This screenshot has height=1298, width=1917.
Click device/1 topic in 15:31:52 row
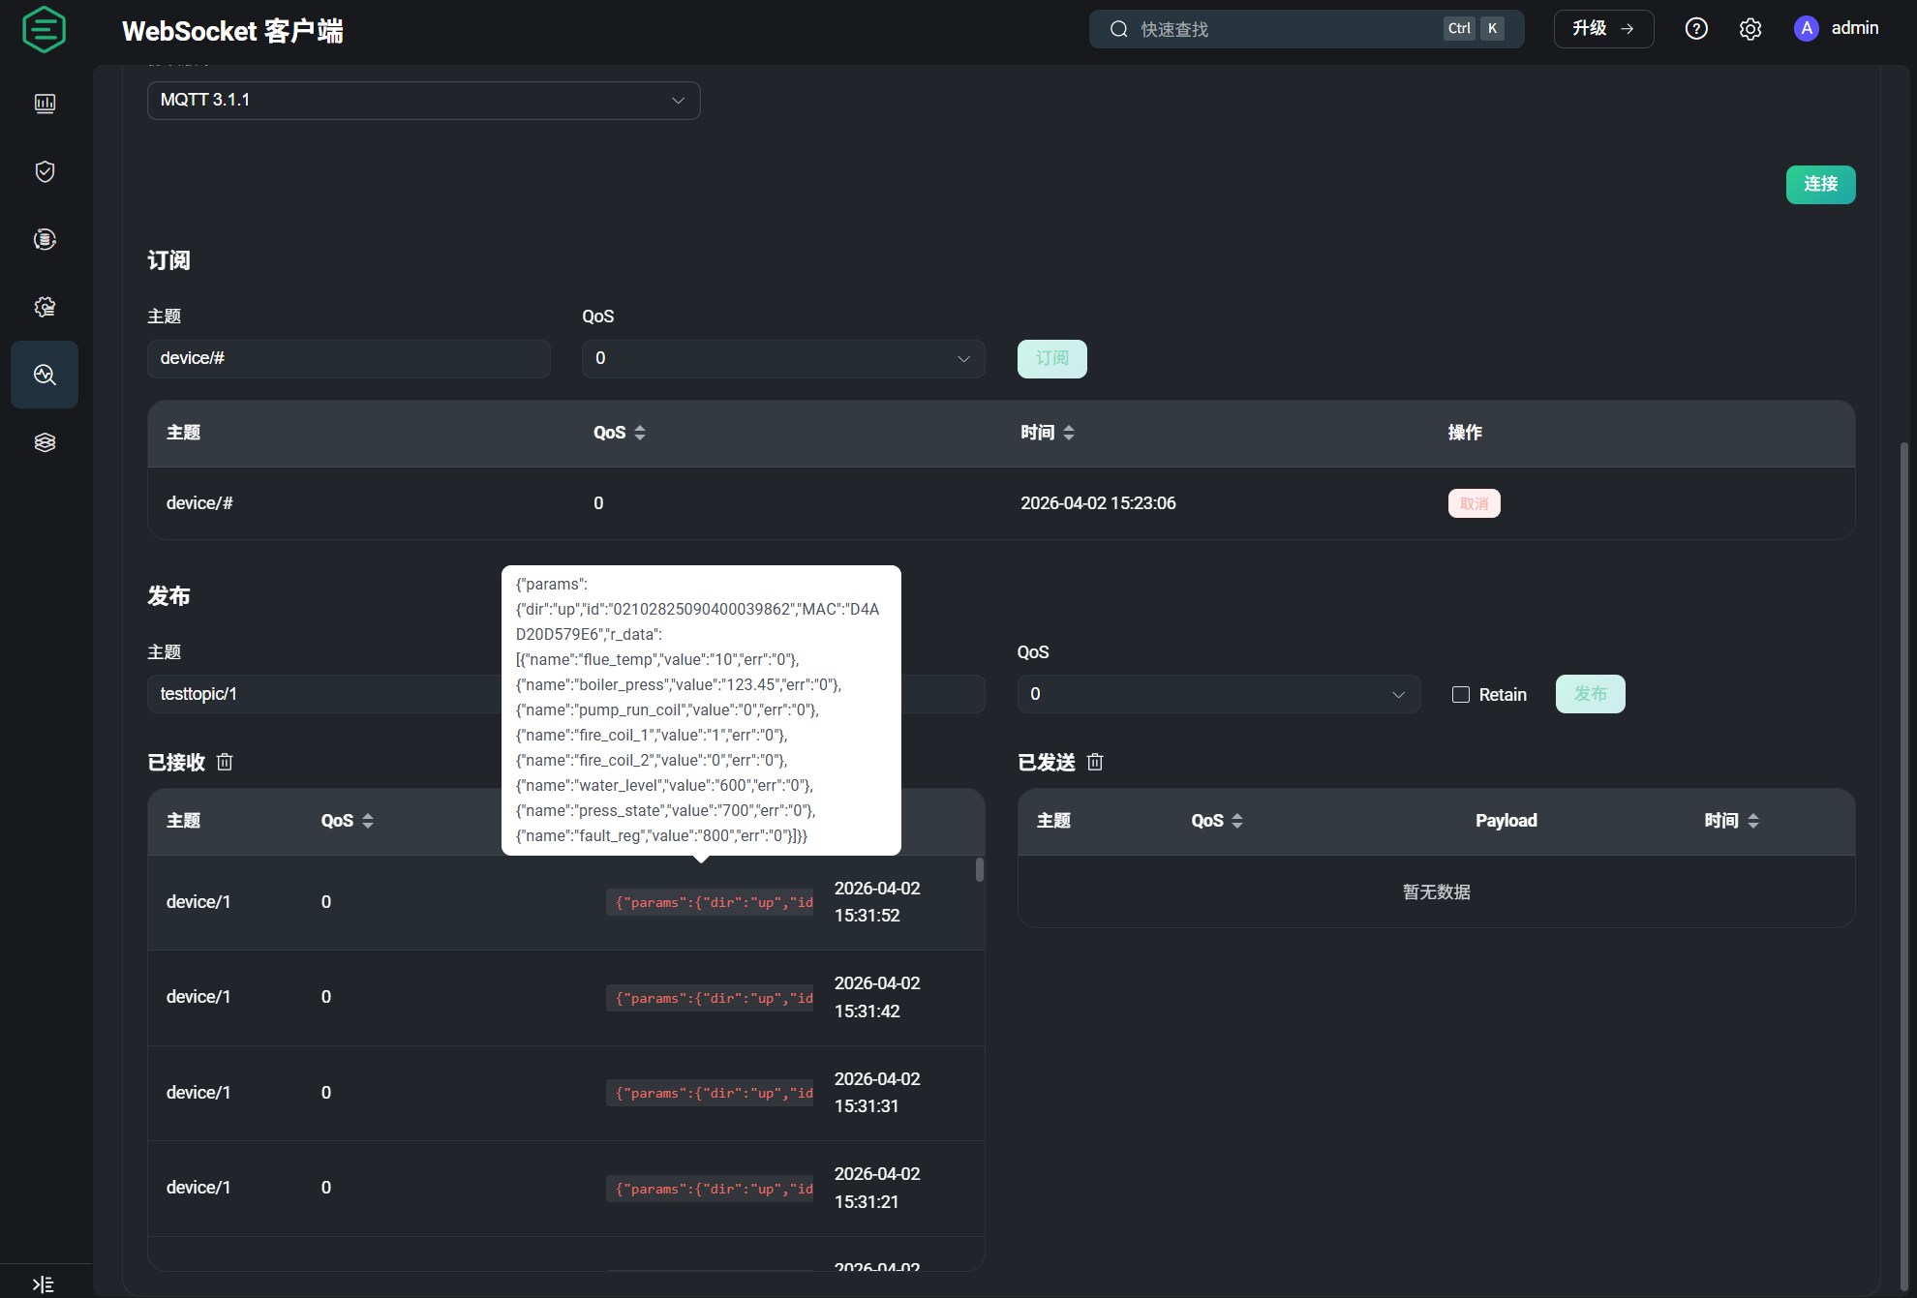(198, 902)
